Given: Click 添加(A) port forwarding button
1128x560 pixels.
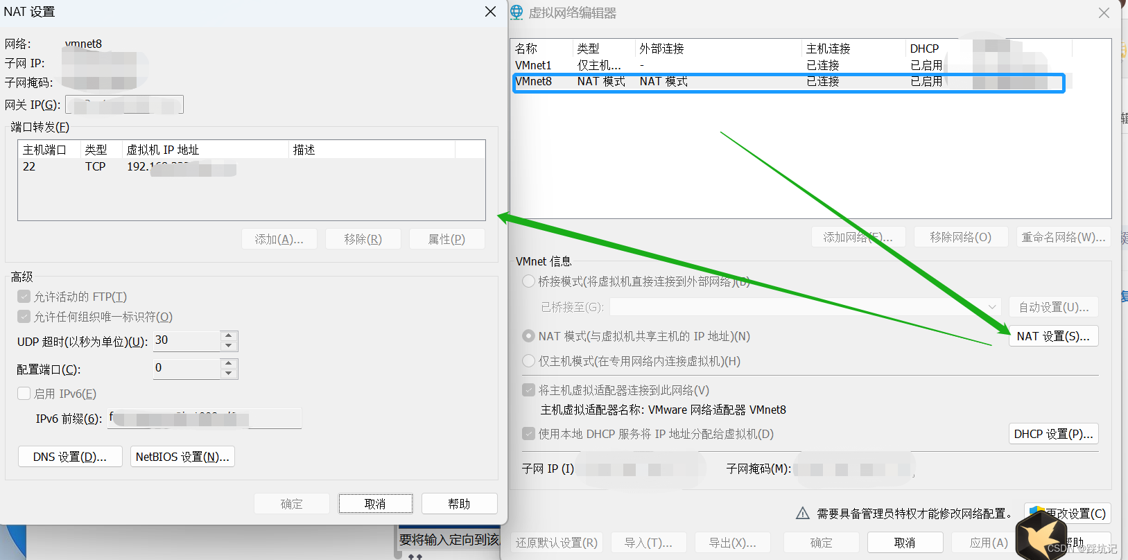Looking at the screenshot, I should coord(279,239).
